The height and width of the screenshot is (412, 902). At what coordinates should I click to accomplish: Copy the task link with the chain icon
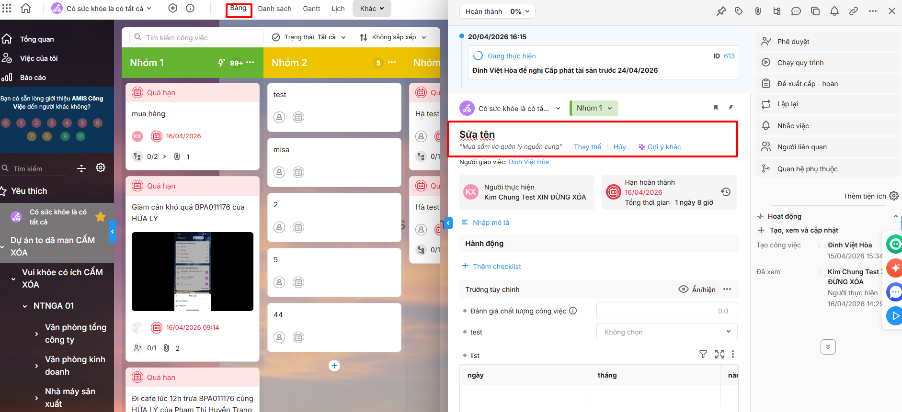(x=854, y=11)
